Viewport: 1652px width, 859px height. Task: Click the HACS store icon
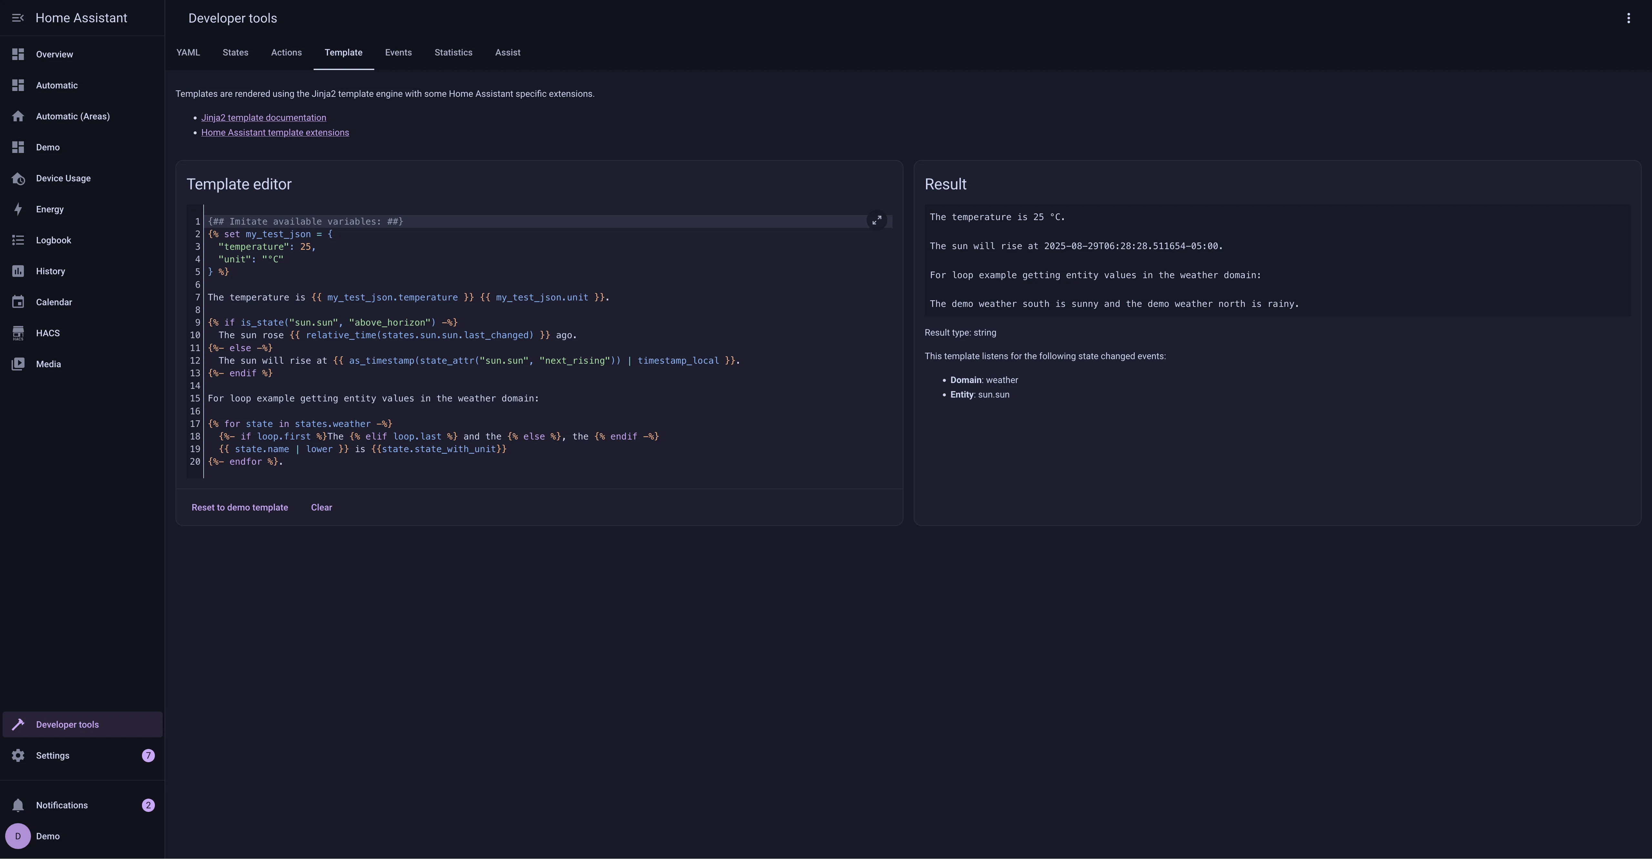tap(18, 333)
